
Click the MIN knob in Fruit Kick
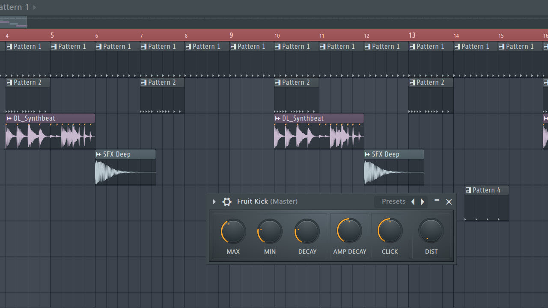pyautogui.click(x=270, y=231)
